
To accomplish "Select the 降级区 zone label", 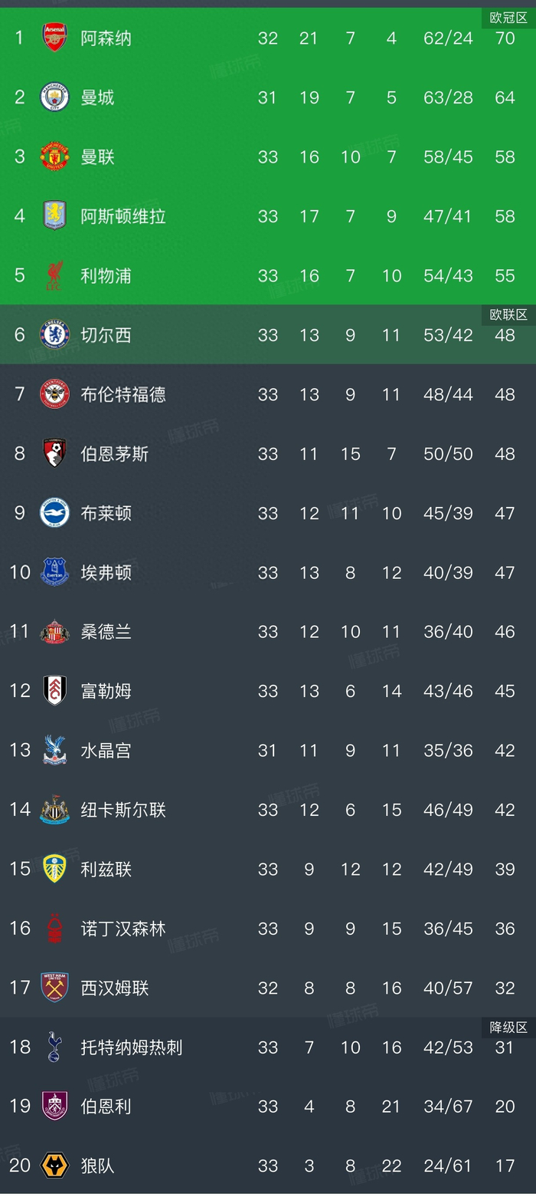I will 508,1028.
